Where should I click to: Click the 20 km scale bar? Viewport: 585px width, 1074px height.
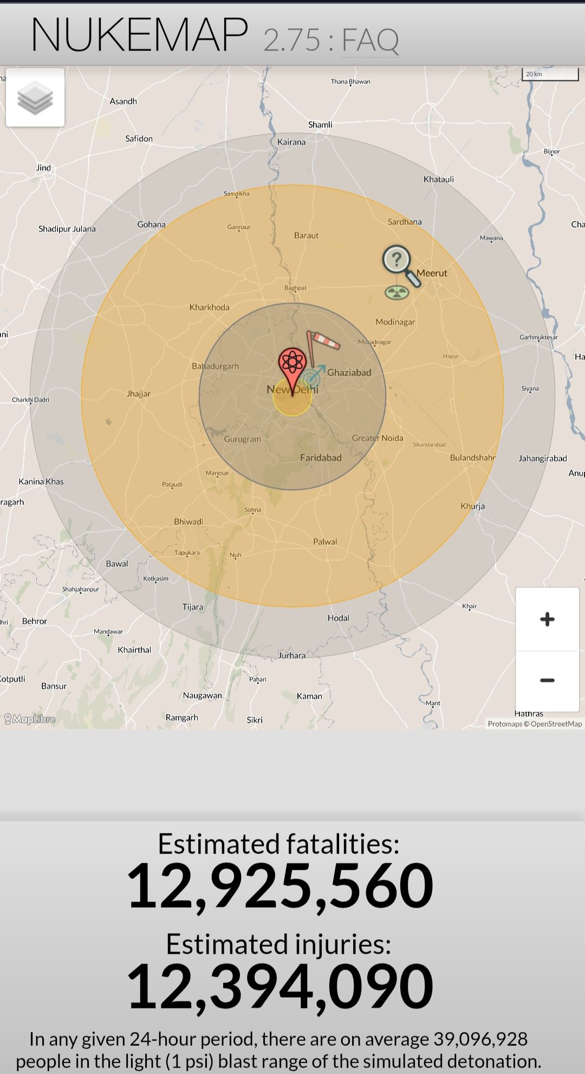pyautogui.click(x=550, y=75)
